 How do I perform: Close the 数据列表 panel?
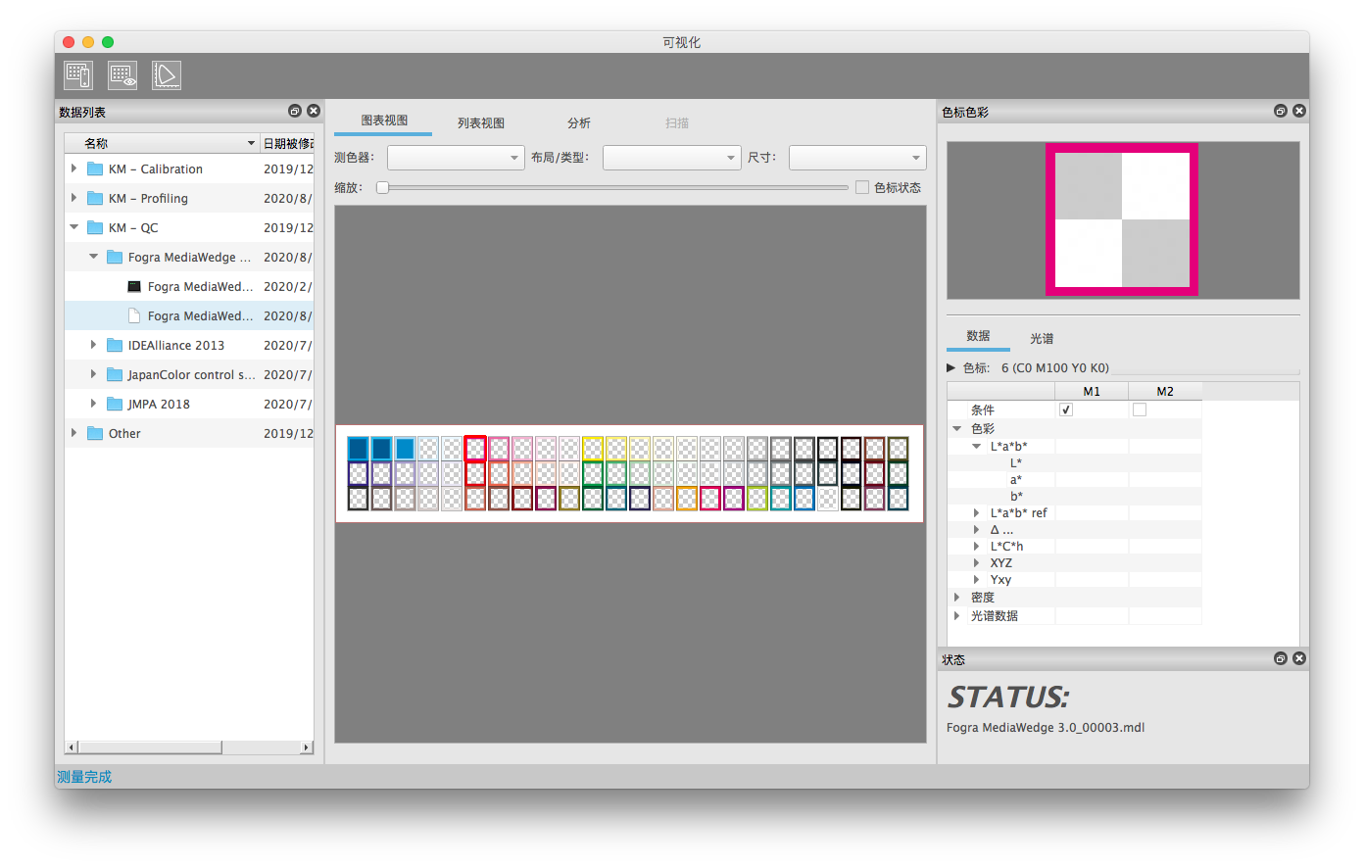click(x=314, y=111)
